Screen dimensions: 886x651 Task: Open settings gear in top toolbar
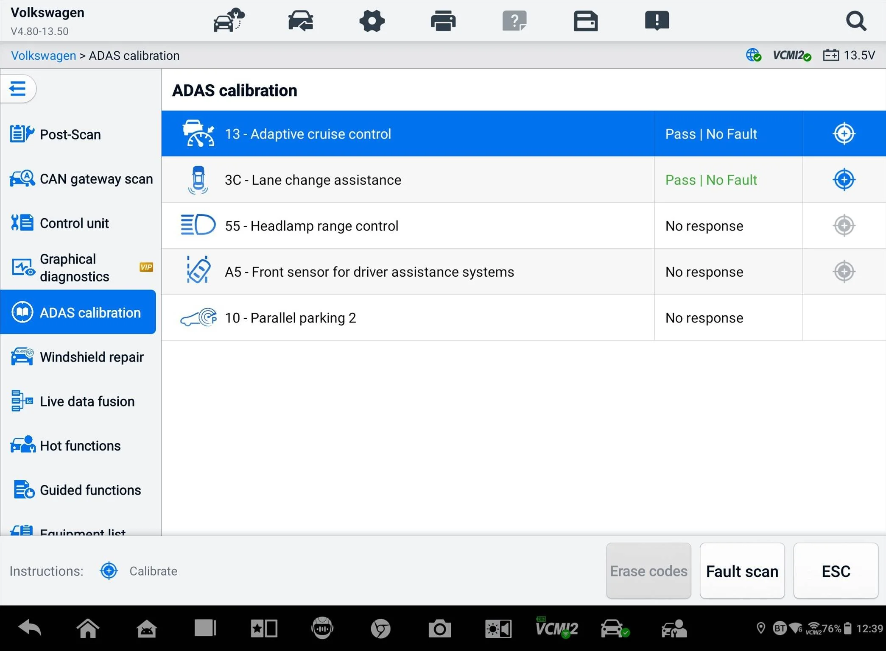point(372,20)
